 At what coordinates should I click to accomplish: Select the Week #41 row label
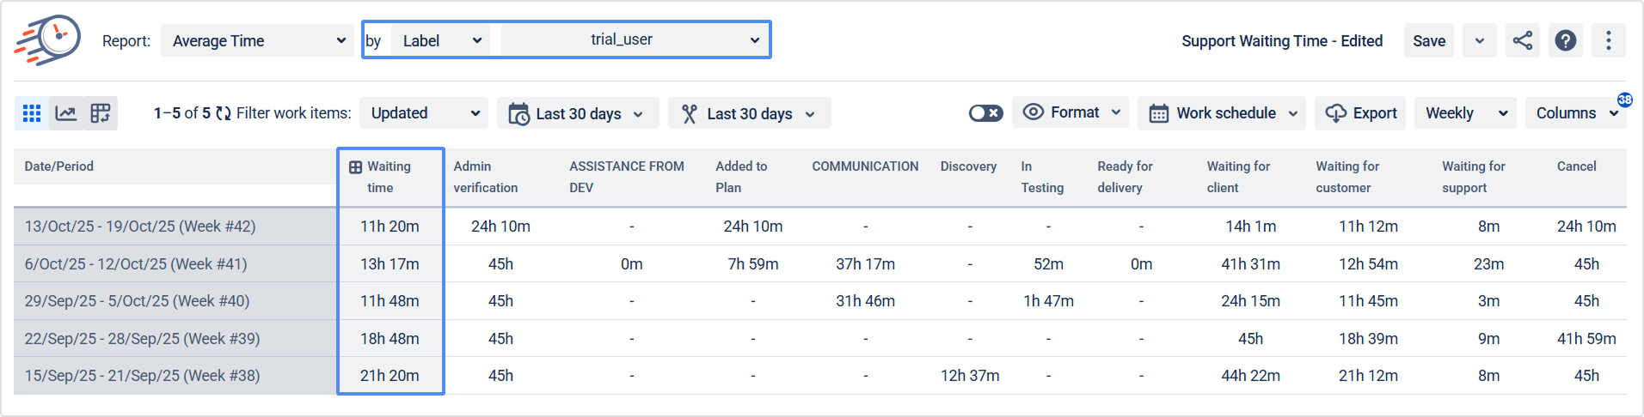136,264
